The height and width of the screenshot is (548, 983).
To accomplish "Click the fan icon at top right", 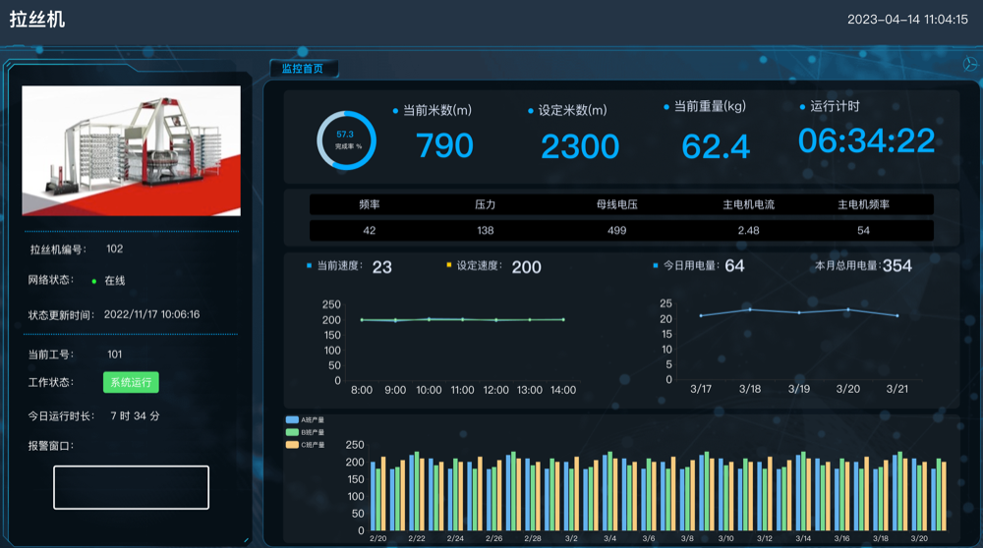I will coord(968,64).
